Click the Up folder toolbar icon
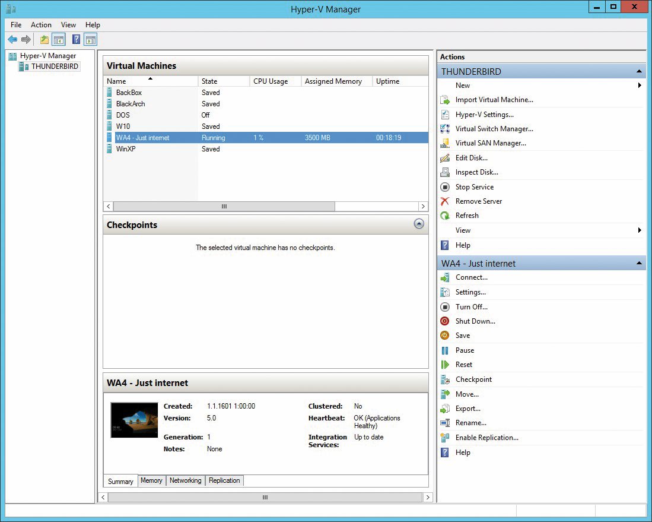The height and width of the screenshot is (522, 652). click(44, 40)
